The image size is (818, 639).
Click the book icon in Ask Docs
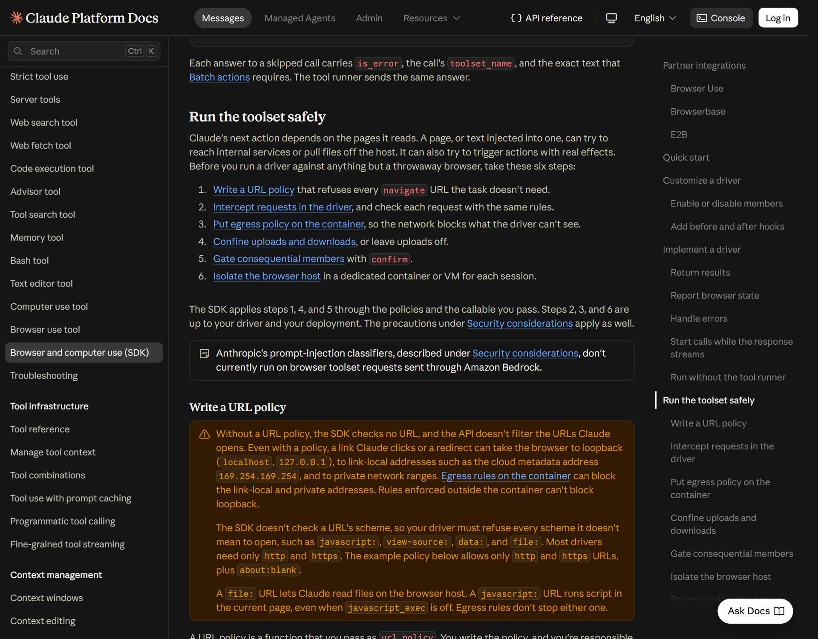click(779, 611)
